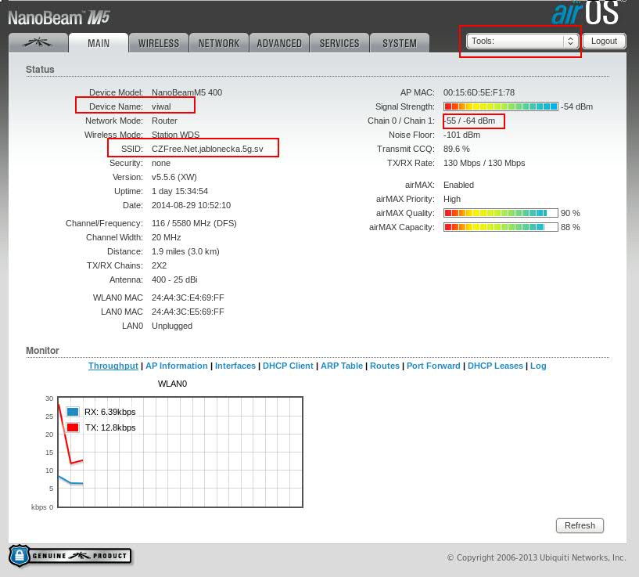Viewport: 639px width, 577px height.
Task: Select the airMAX 'Enabled' value
Action: click(x=458, y=185)
